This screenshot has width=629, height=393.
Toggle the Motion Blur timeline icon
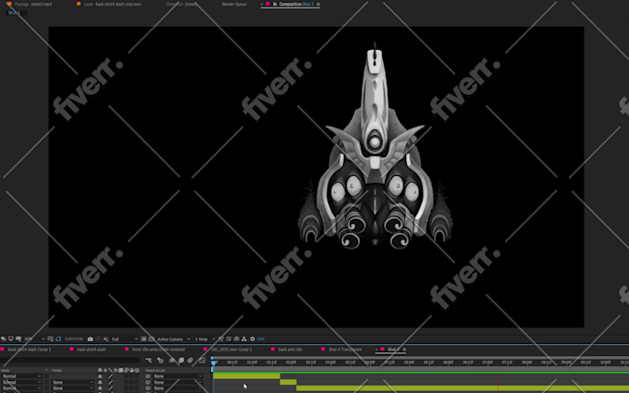pos(191,360)
